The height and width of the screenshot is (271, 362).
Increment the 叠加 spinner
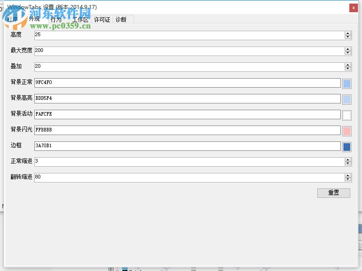[x=348, y=65]
